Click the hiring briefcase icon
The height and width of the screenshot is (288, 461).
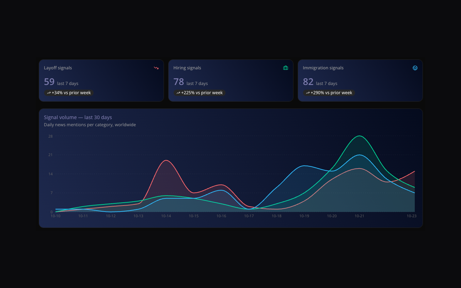tap(286, 68)
